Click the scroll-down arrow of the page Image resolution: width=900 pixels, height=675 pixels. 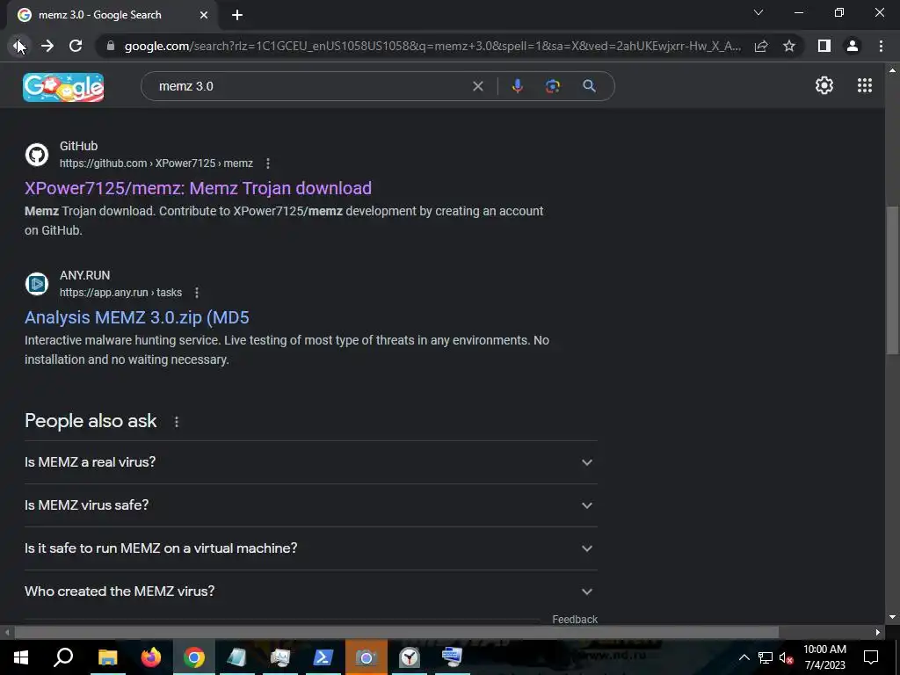click(892, 617)
